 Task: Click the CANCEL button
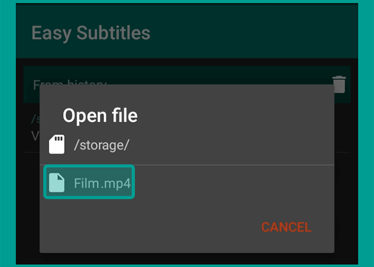point(286,227)
